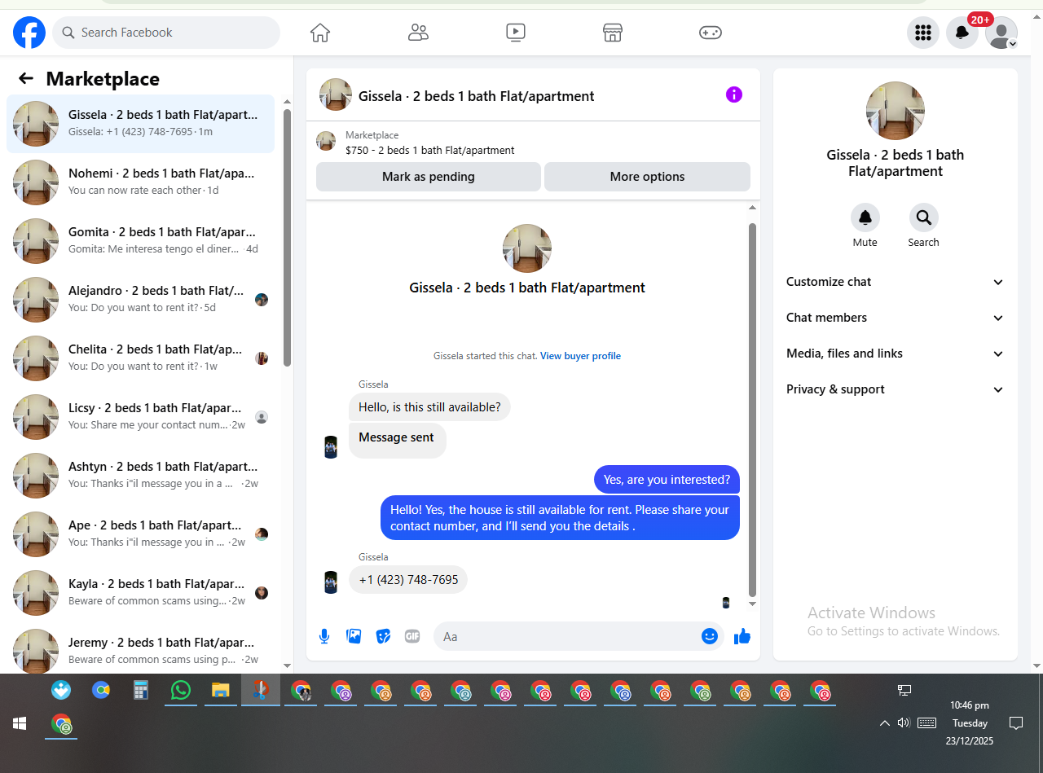Open the nine-dot Menu grid icon
The width and height of the screenshot is (1043, 773).
[923, 33]
